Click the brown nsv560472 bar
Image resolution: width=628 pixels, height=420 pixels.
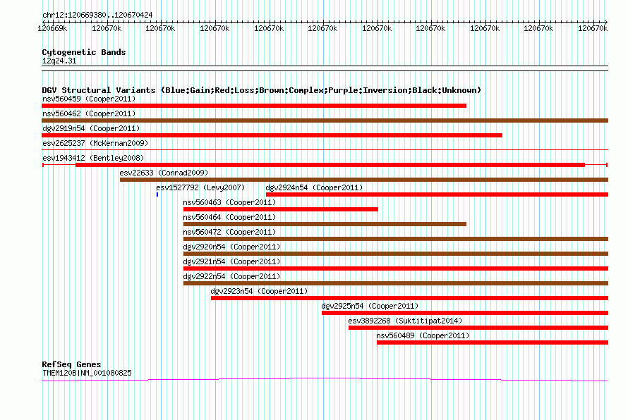click(x=396, y=239)
